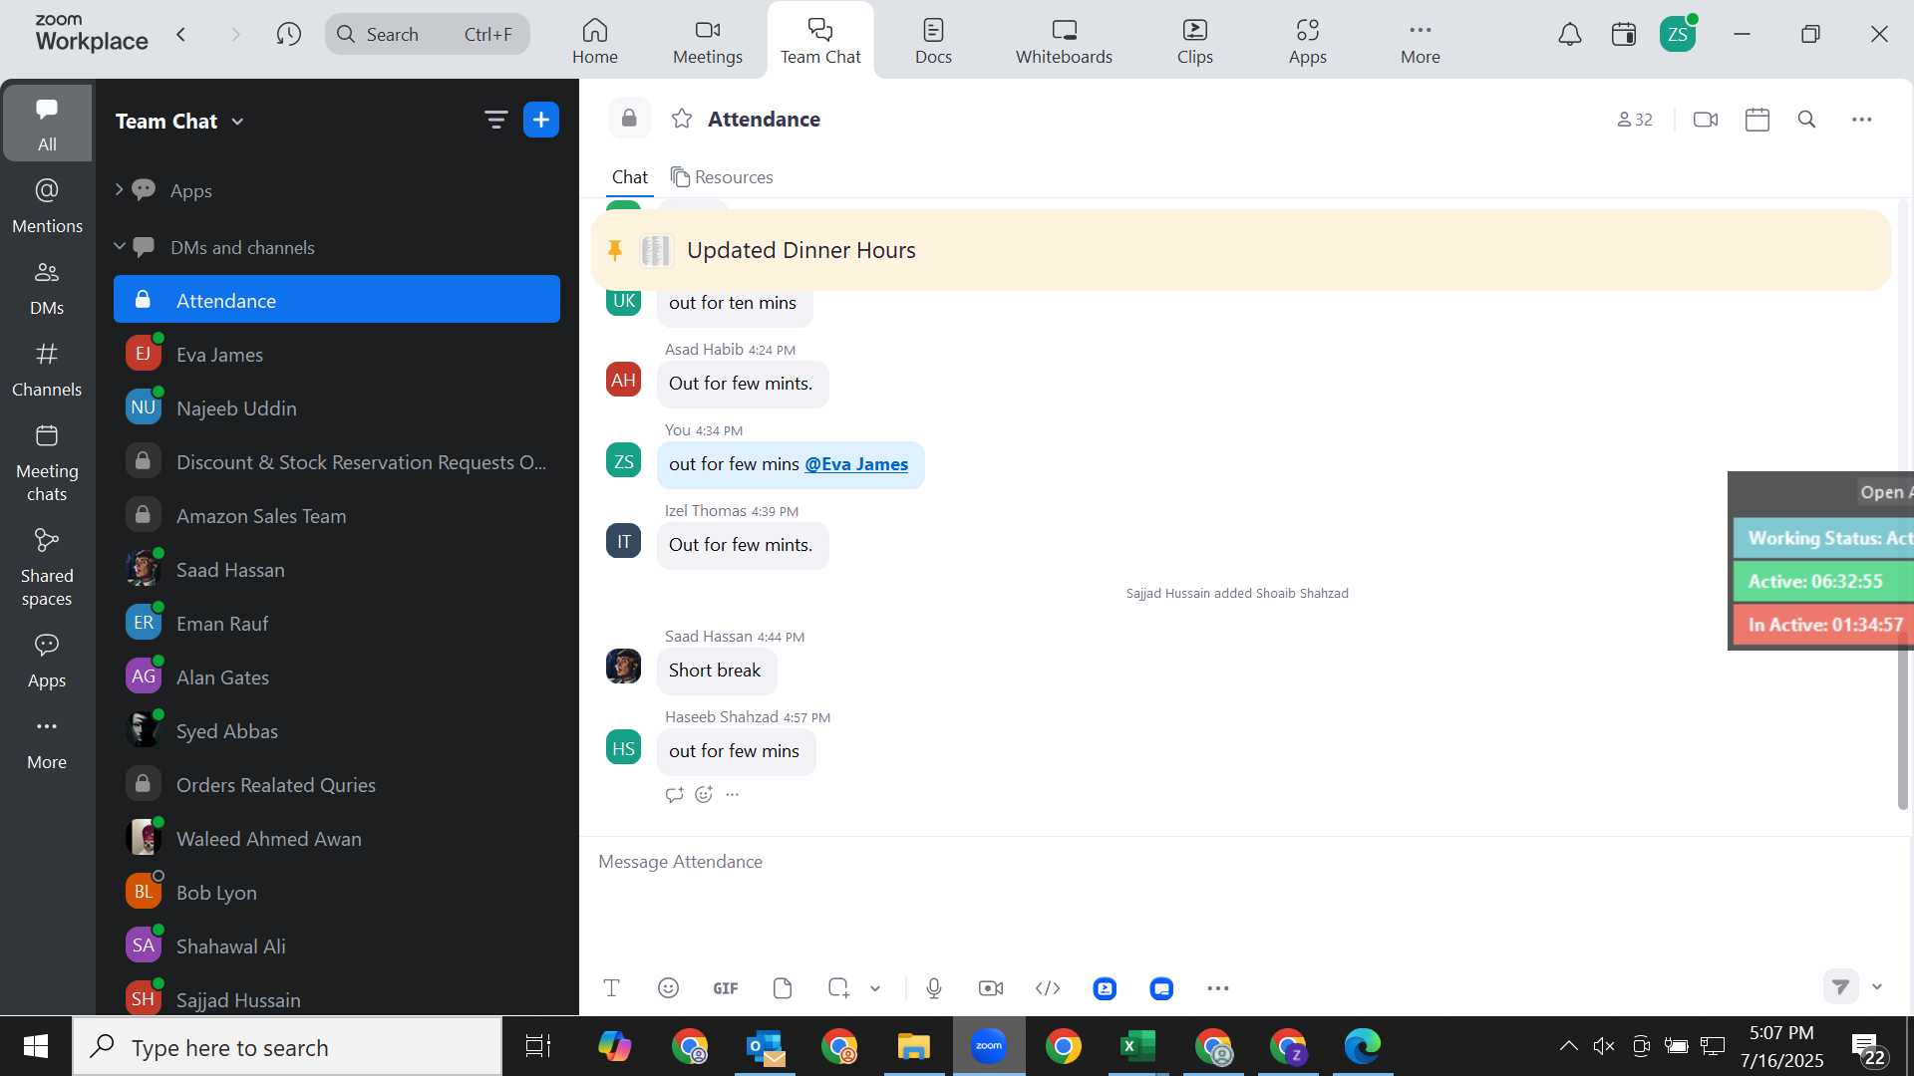
Task: Click the blue chat app icon in composer
Action: pyautogui.click(x=1161, y=988)
